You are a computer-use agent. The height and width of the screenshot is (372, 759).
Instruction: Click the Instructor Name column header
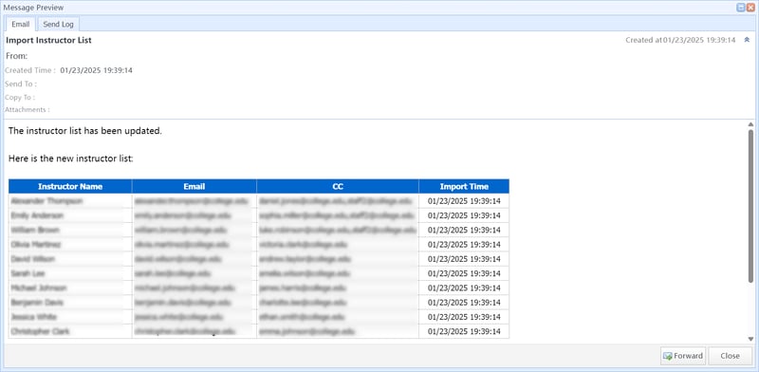coord(70,187)
